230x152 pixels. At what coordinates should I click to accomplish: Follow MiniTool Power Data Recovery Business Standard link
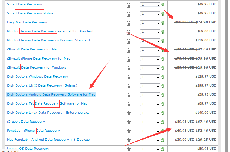coord(48,40)
